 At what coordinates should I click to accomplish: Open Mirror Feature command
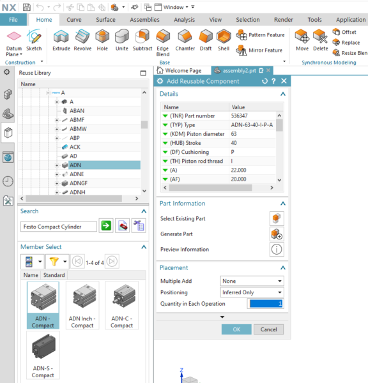click(x=259, y=50)
